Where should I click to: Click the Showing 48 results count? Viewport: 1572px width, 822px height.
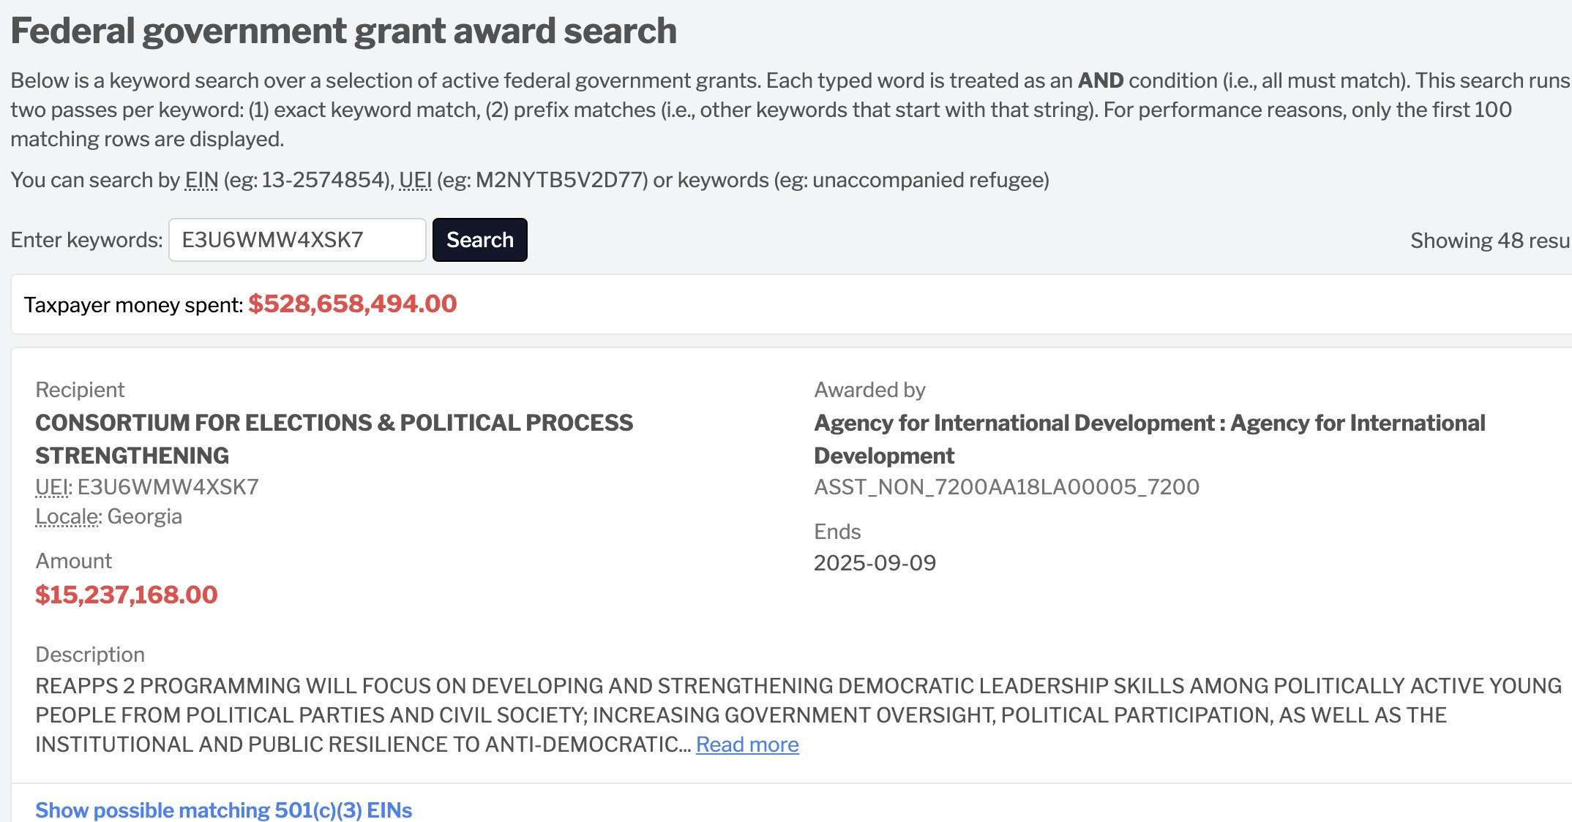click(x=1491, y=241)
